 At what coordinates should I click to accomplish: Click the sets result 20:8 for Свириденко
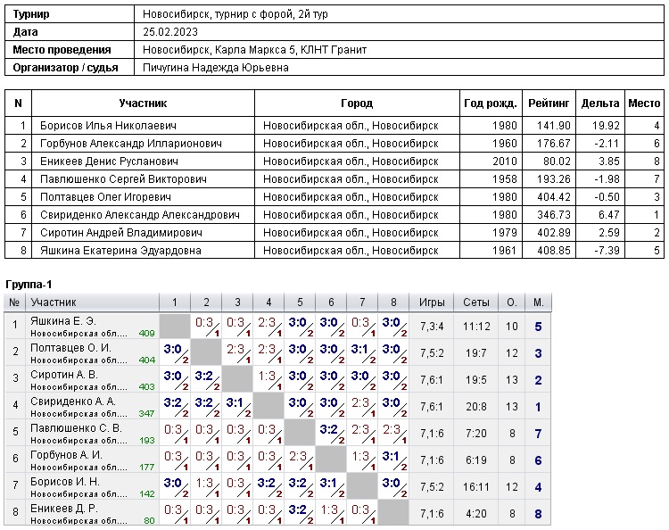pos(476,408)
